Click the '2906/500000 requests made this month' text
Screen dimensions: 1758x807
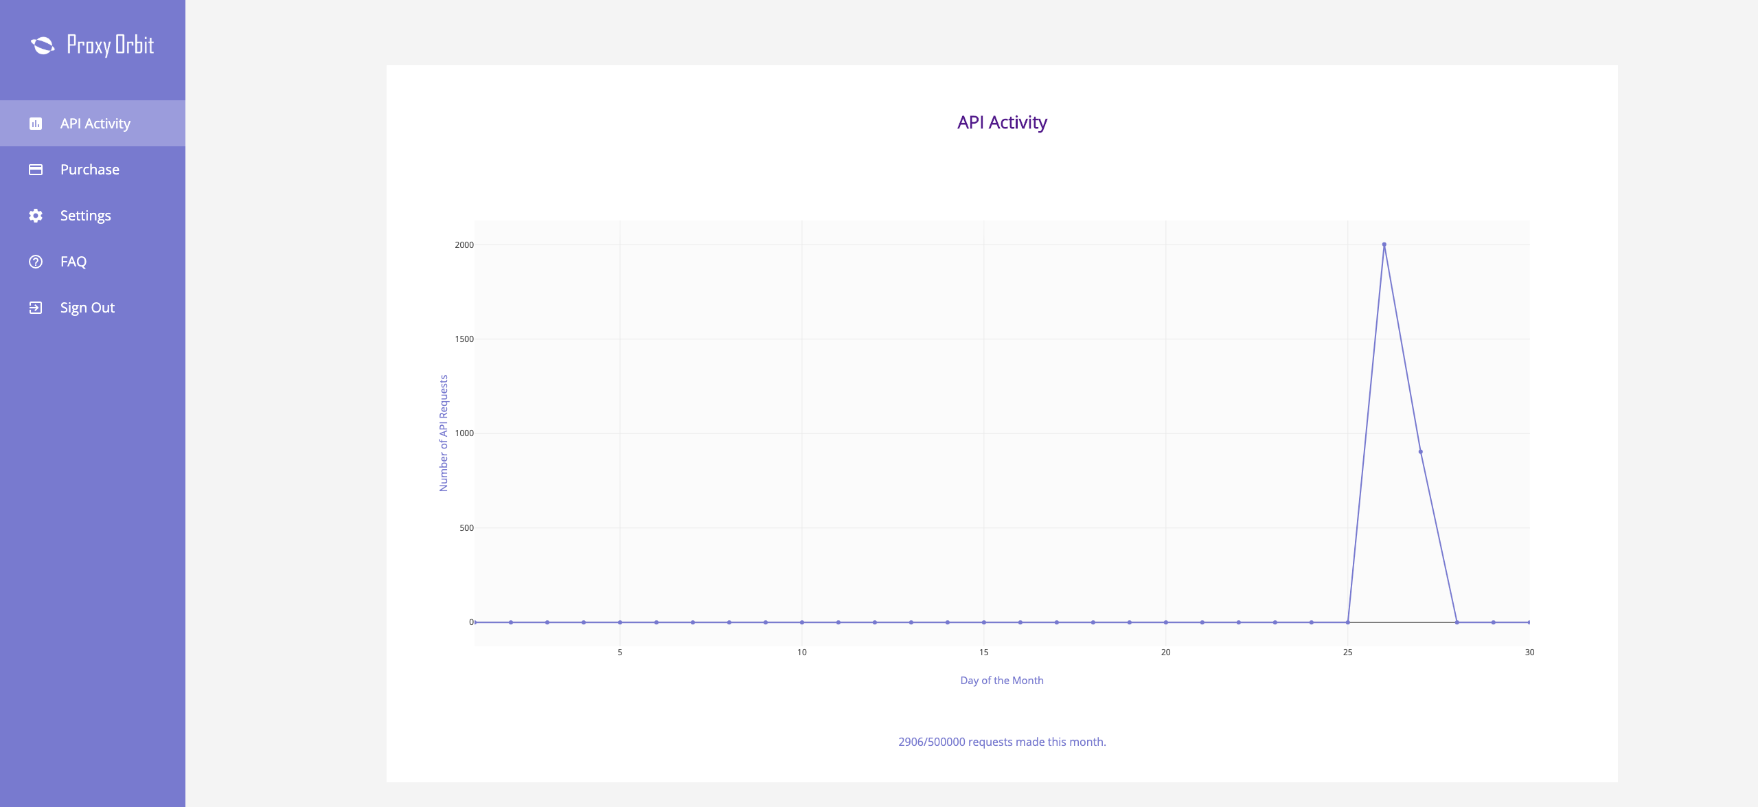[1002, 742]
